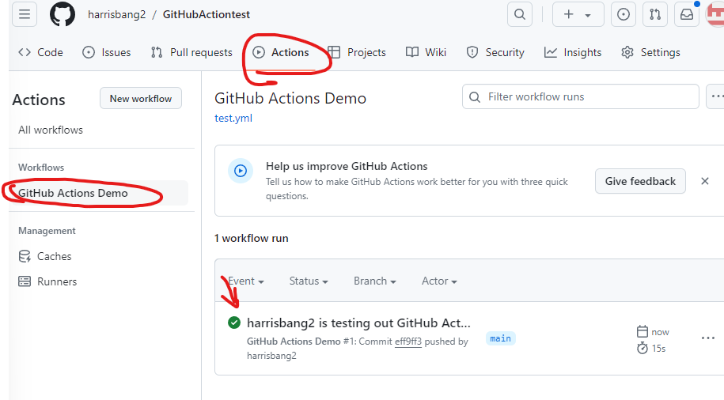
Task: Switch to the Code tab
Action: tap(40, 53)
